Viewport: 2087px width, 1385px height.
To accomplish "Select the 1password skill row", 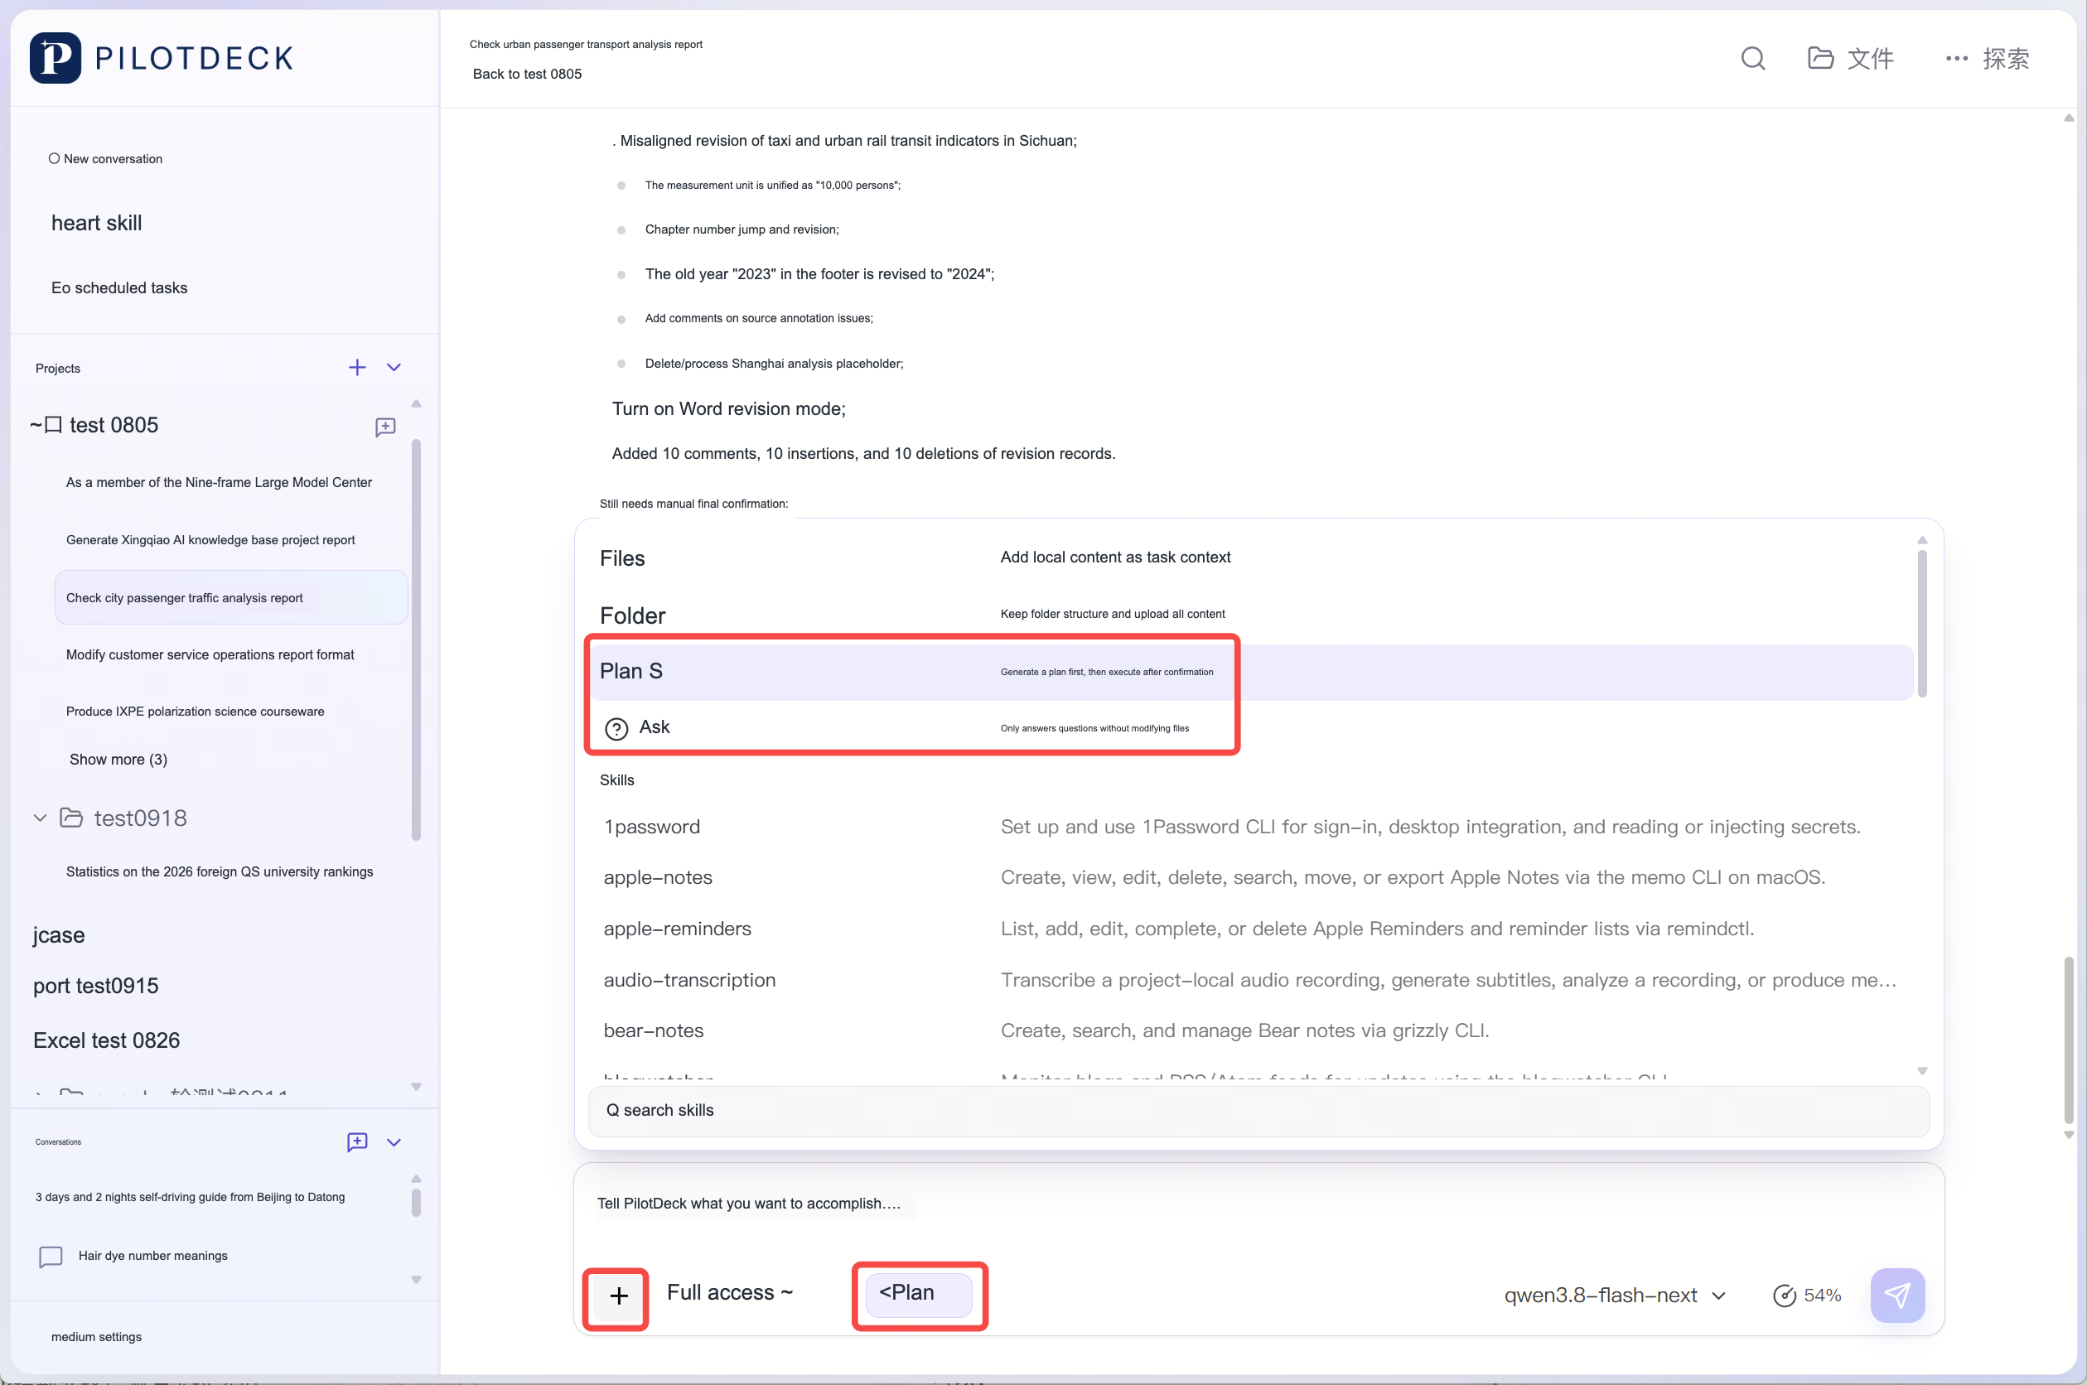I will 1250,828.
